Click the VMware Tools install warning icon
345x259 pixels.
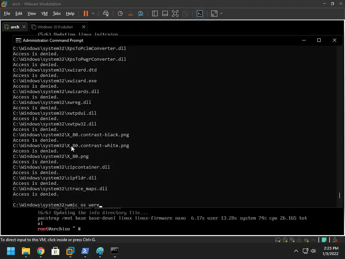coord(335,240)
